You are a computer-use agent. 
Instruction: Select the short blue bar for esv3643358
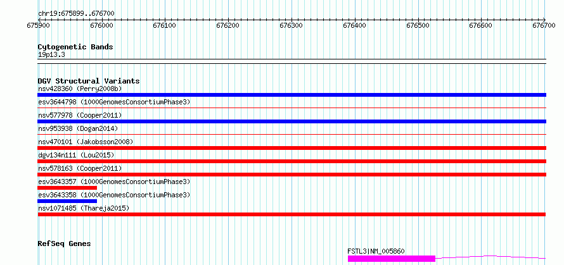tap(67, 201)
